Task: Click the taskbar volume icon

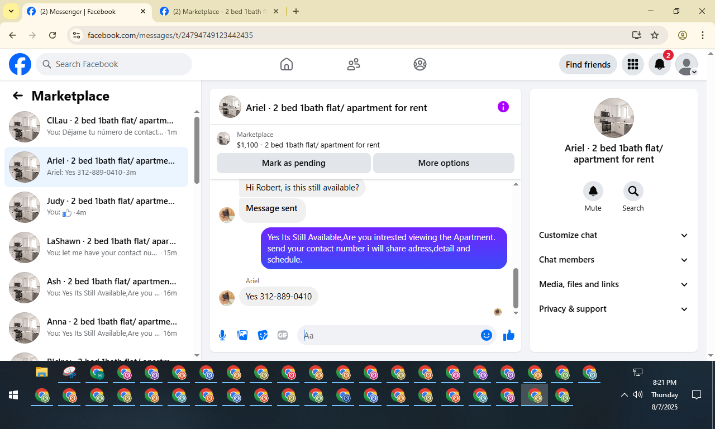Action: pos(638,395)
